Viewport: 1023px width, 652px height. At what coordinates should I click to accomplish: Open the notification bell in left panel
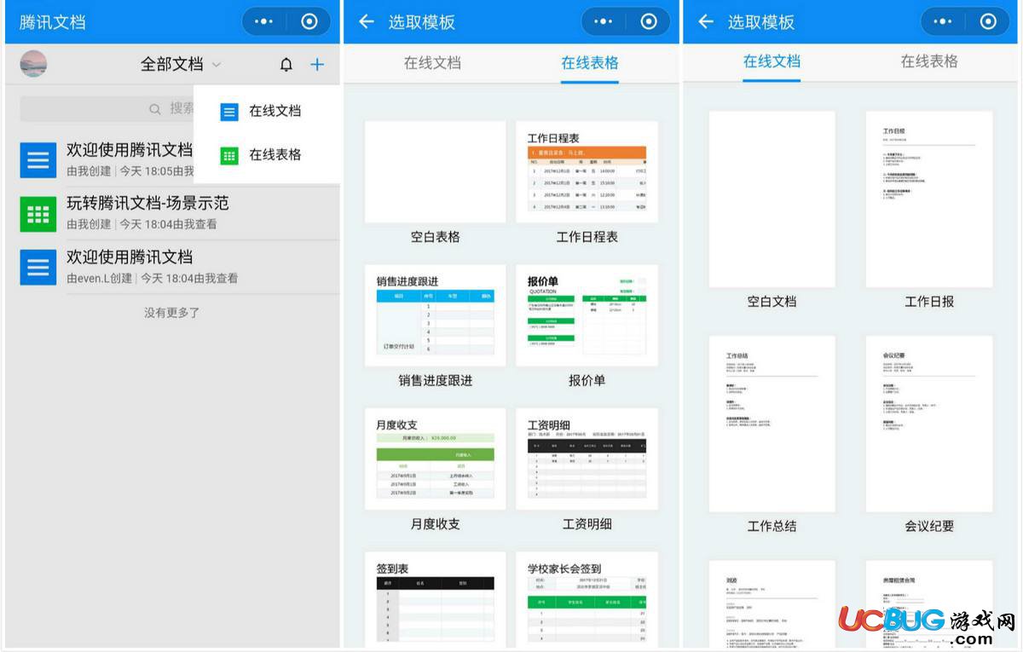pos(286,64)
